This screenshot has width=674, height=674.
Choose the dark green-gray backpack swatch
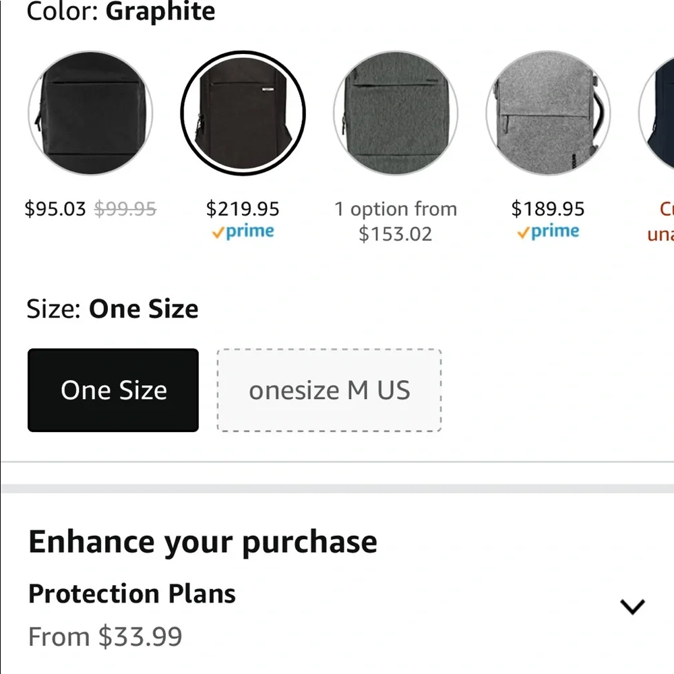tap(396, 113)
